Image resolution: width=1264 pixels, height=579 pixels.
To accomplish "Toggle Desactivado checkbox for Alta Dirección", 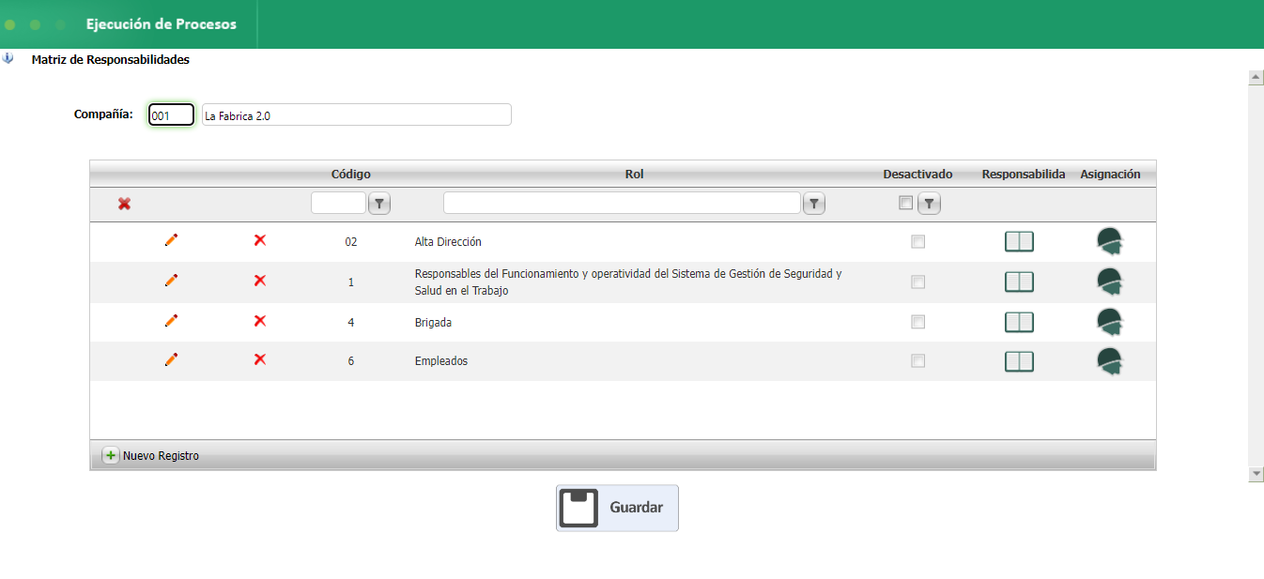I will point(917,241).
